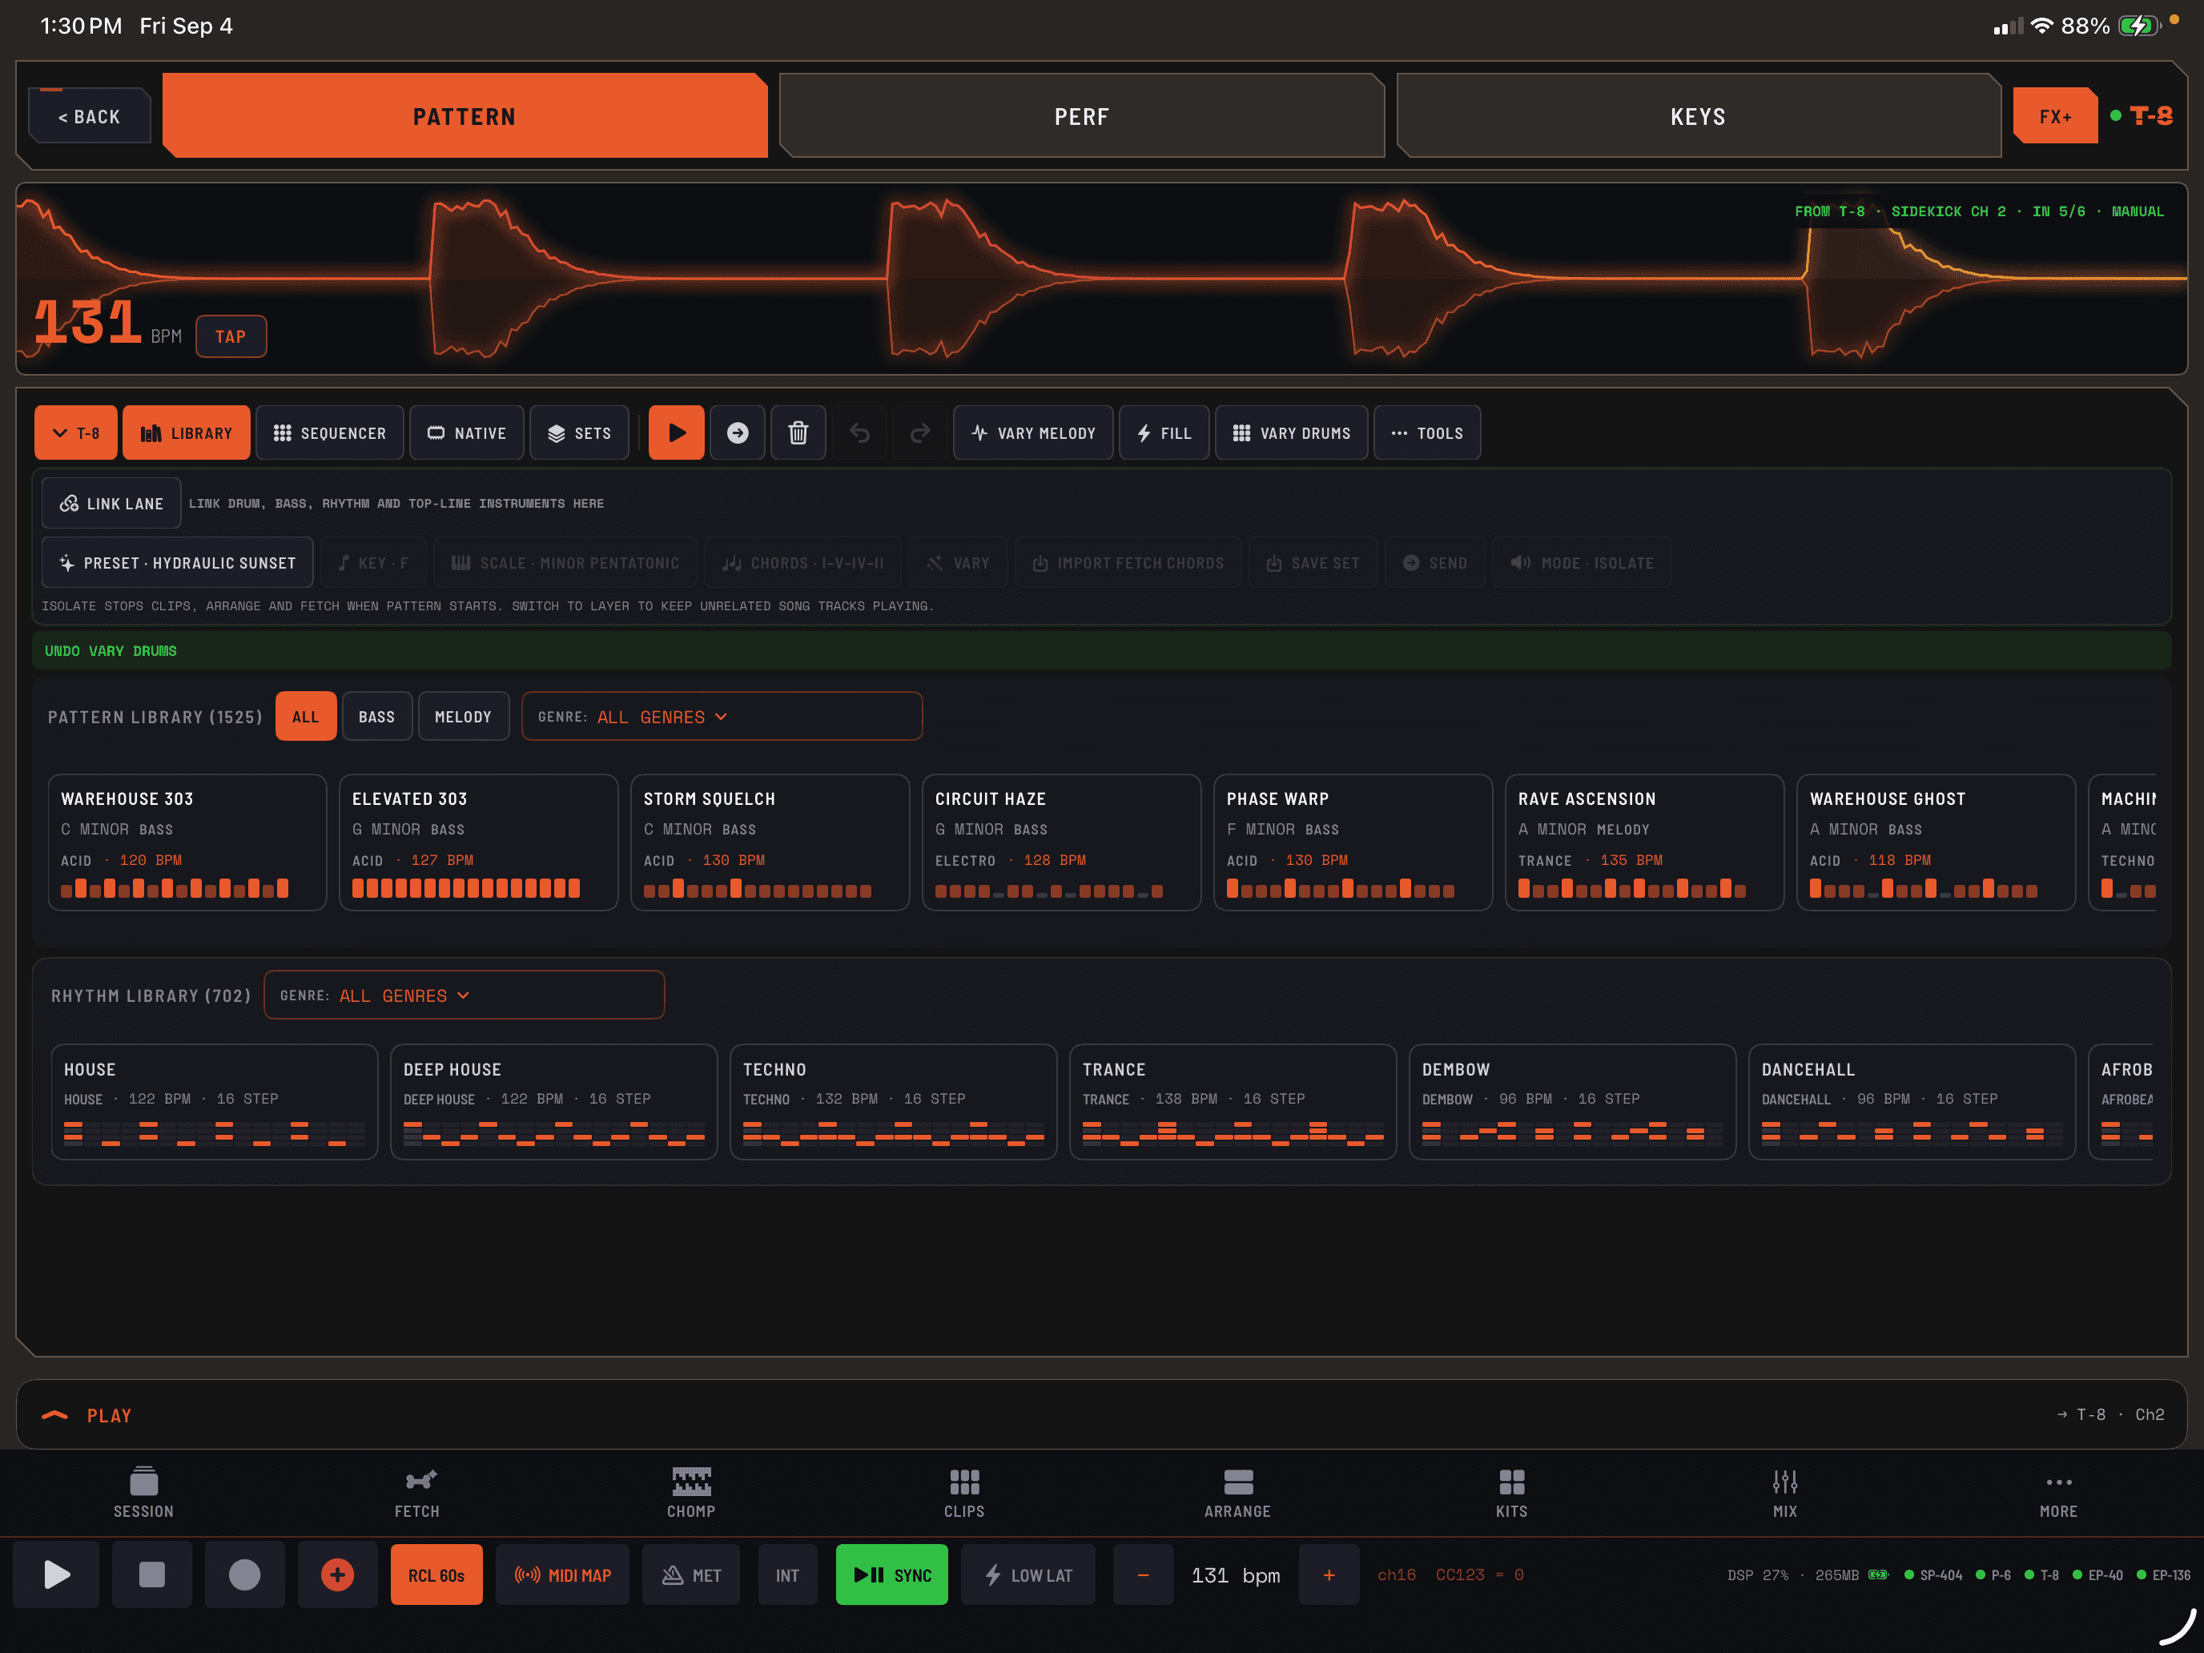This screenshot has height=1653, width=2204.
Task: Delete pattern with the trash icon
Action: point(798,432)
